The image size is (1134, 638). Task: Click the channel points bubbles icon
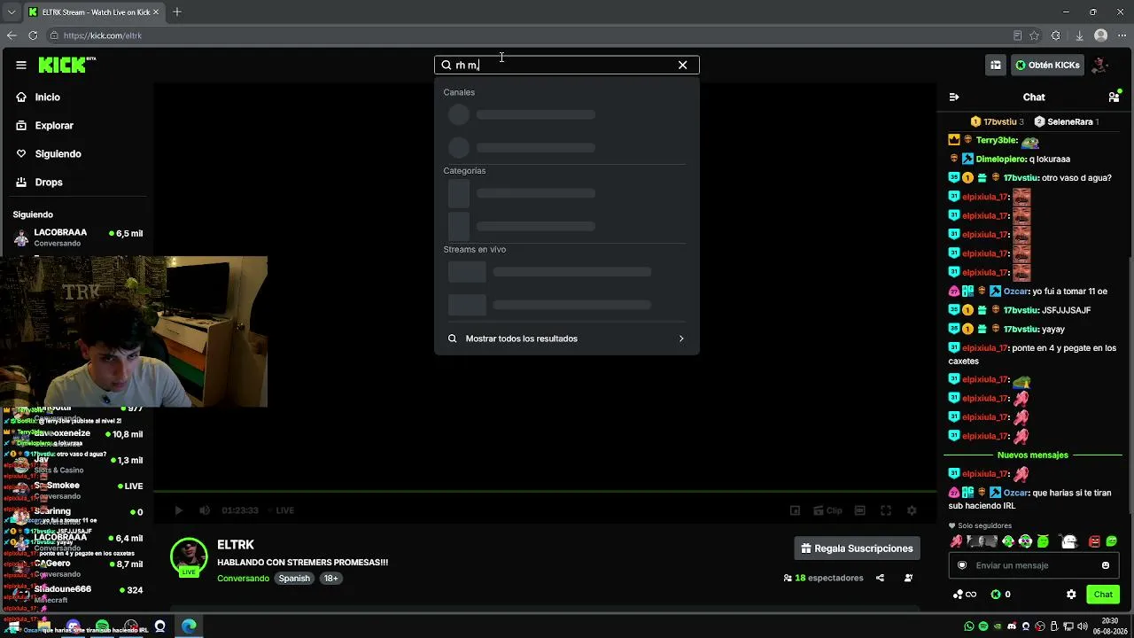[964, 595]
